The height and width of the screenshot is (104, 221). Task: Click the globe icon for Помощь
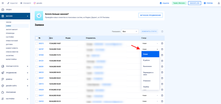click(x=205, y=3)
